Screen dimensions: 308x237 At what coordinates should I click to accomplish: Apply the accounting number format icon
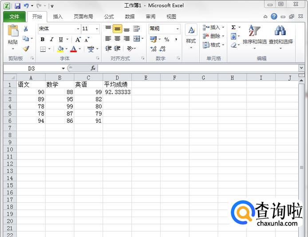[x=153, y=39]
